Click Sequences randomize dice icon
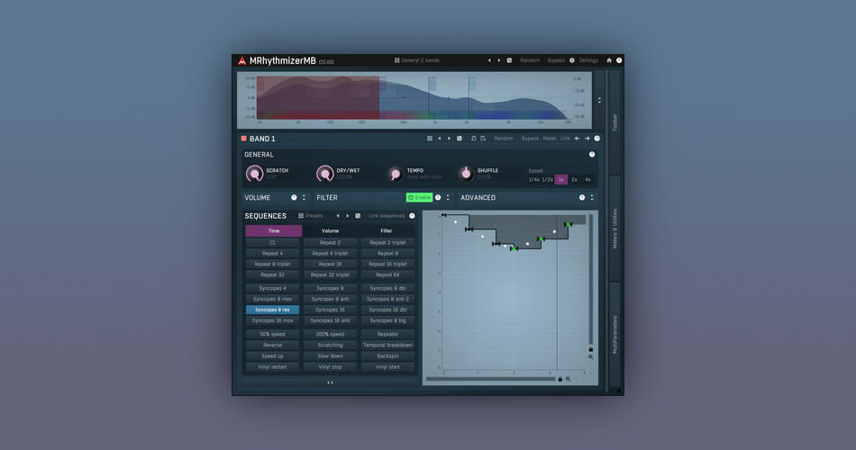 point(358,216)
